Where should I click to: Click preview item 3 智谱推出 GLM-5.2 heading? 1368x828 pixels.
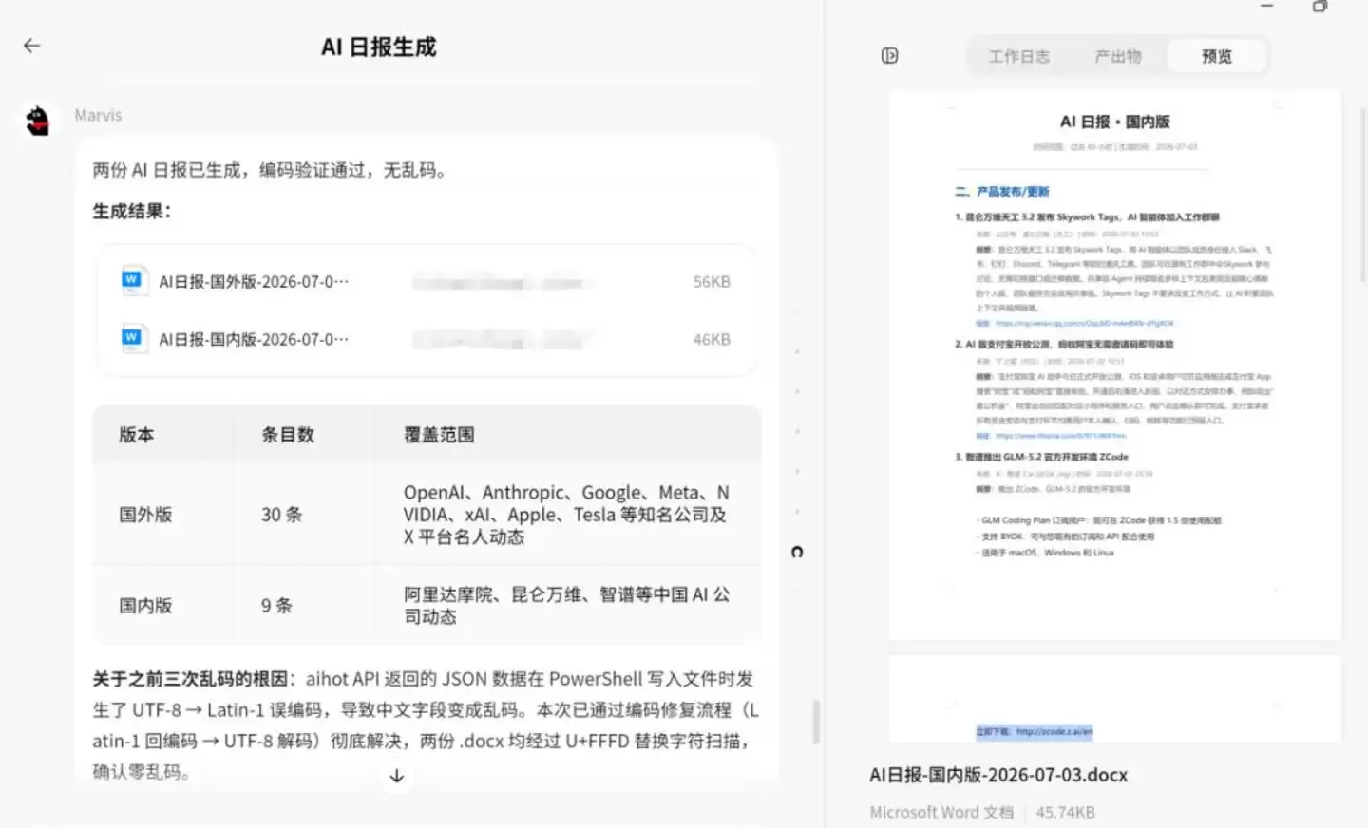click(1041, 457)
